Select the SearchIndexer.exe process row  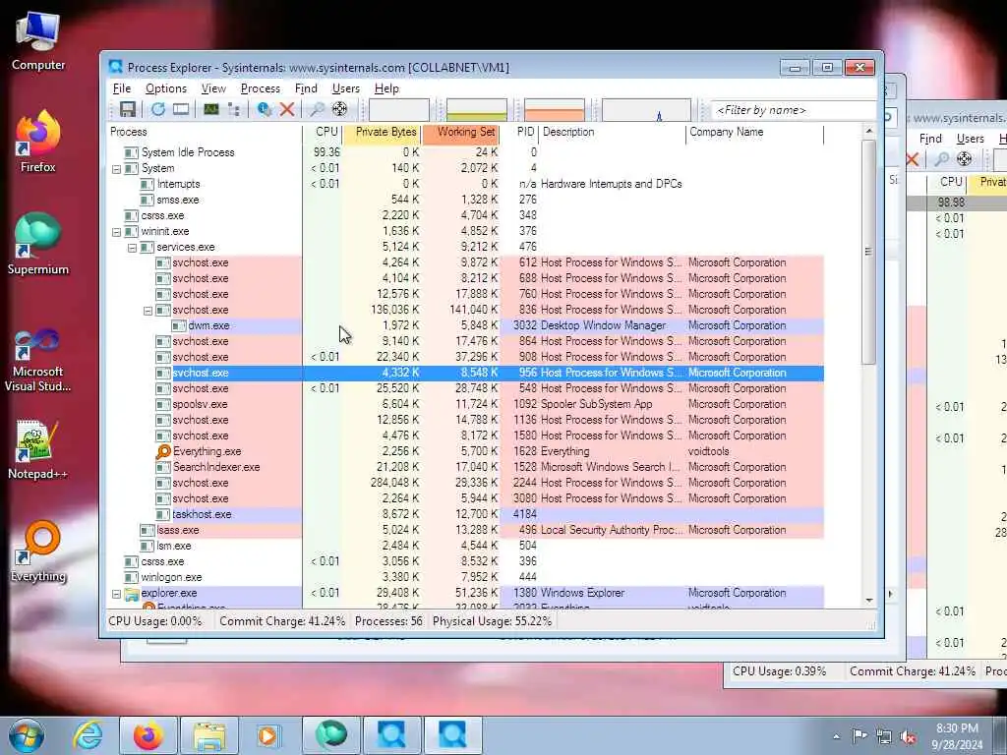[x=466, y=467]
